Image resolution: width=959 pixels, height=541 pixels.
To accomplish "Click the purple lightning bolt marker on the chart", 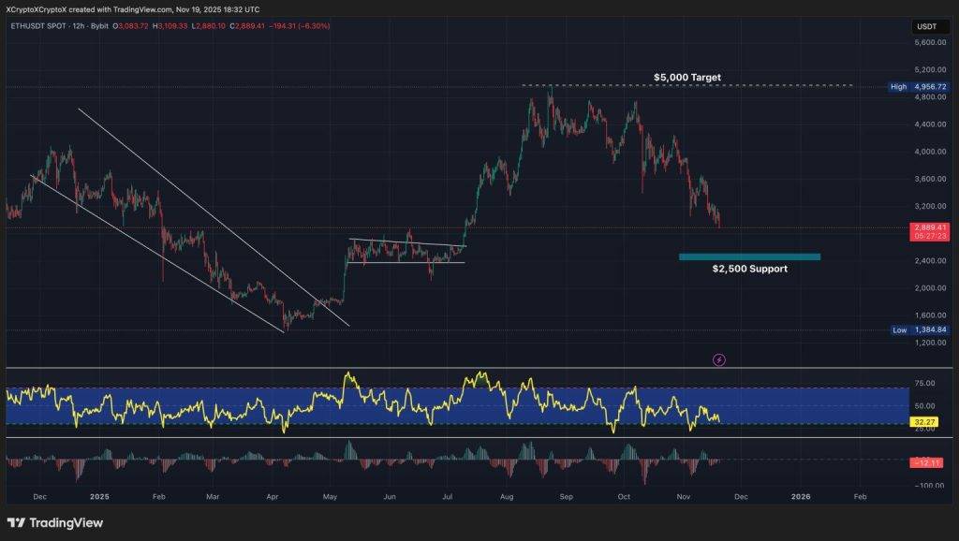I will tap(719, 359).
